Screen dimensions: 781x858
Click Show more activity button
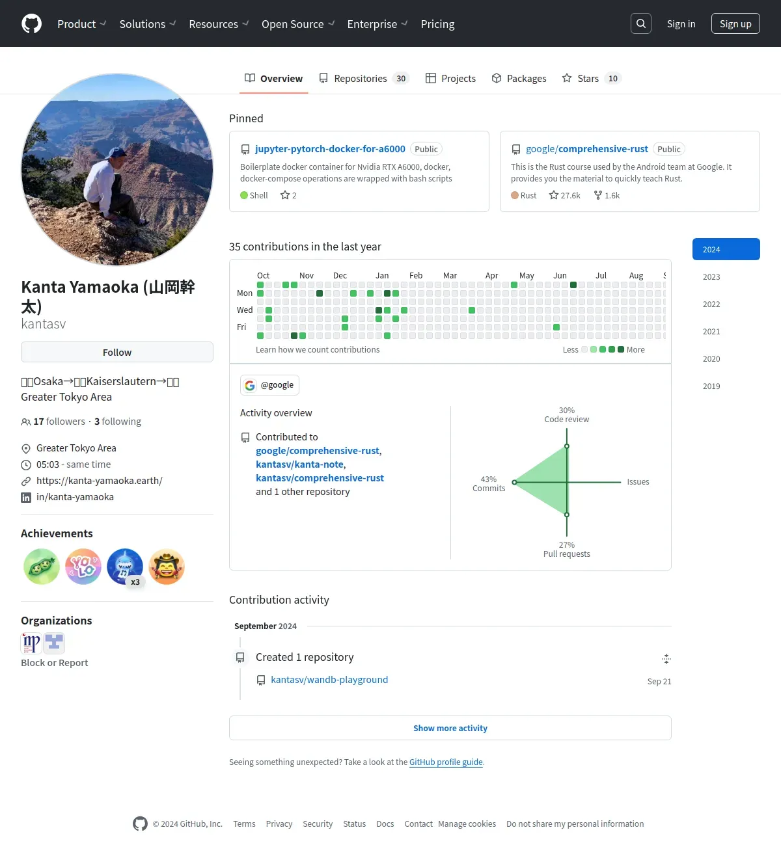point(450,728)
